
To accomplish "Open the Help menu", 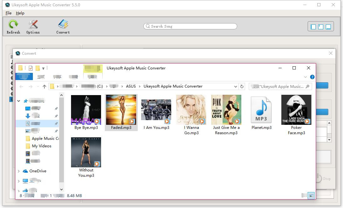I will click(20, 13).
